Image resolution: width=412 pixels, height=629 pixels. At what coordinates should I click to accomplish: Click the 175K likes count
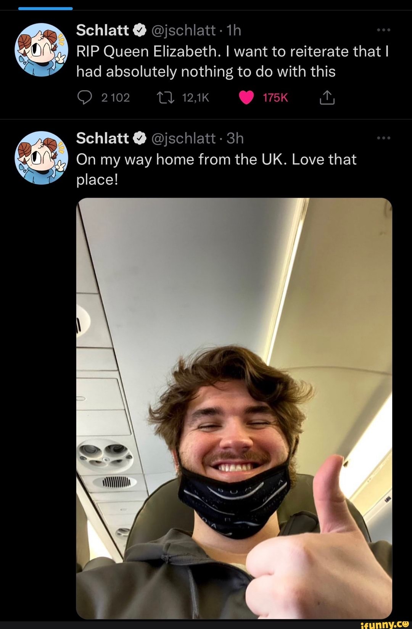275,97
